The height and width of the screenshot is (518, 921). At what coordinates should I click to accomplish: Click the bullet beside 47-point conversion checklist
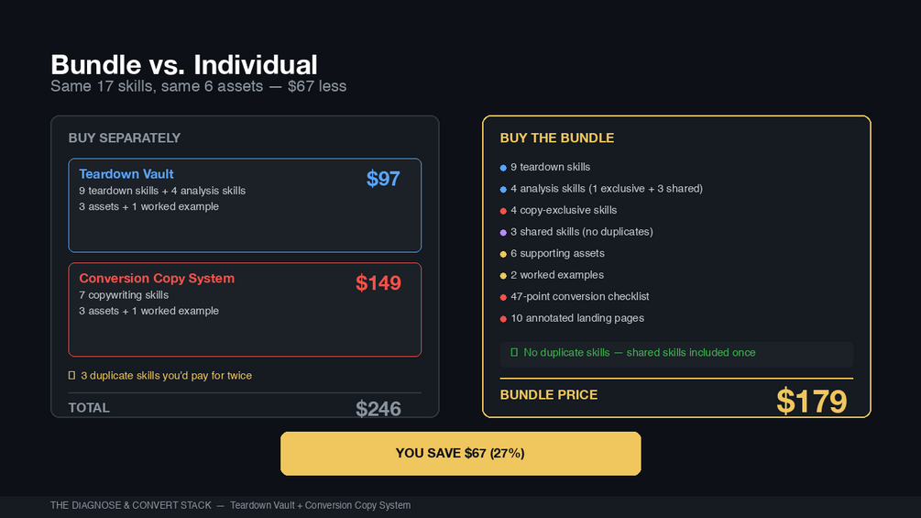coord(503,297)
